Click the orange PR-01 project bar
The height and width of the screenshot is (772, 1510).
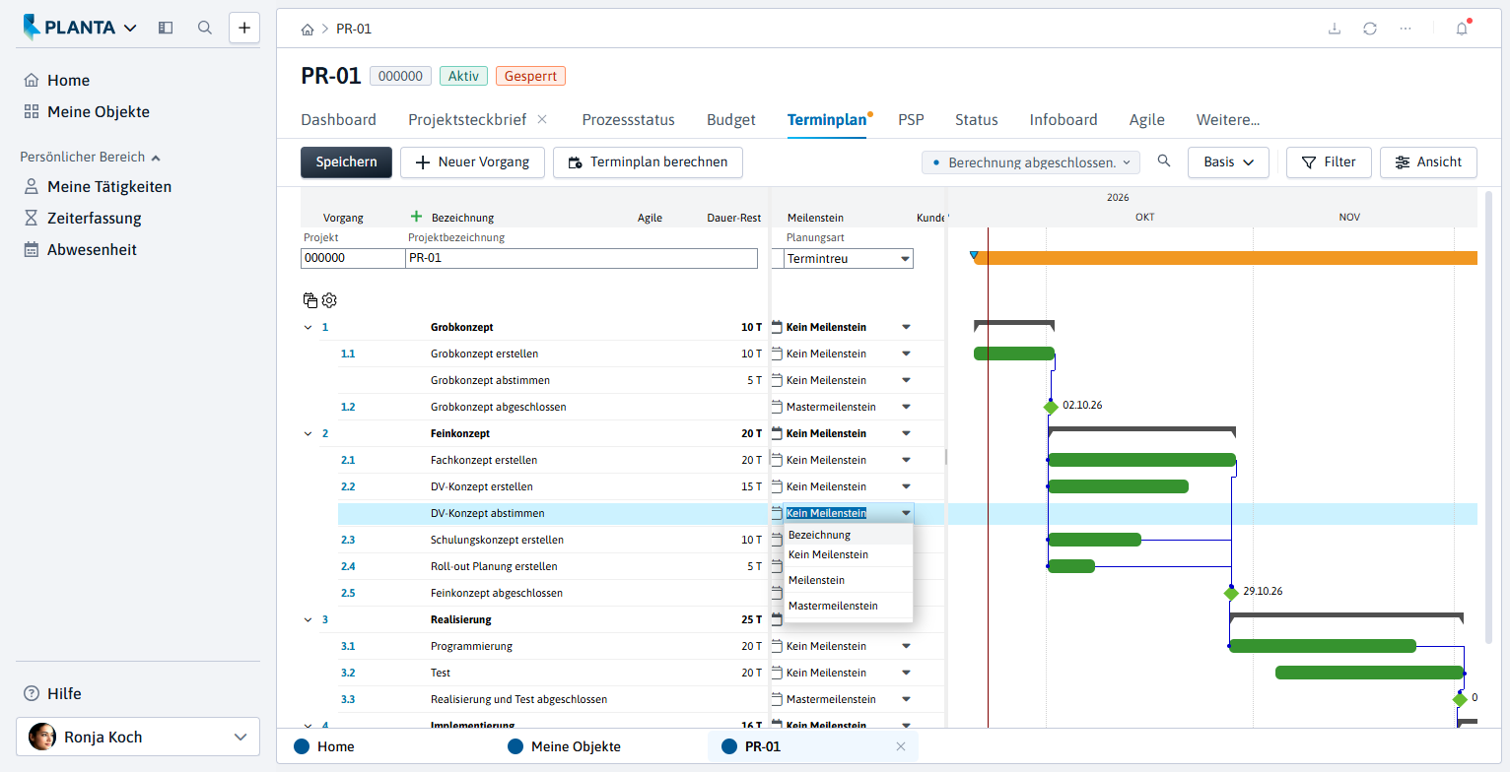click(x=1225, y=258)
